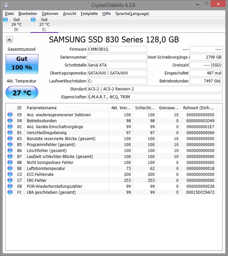The height and width of the screenshot is (256, 228).
Task: Click status orb for Verschleißregulierung row
Action: click(10, 132)
